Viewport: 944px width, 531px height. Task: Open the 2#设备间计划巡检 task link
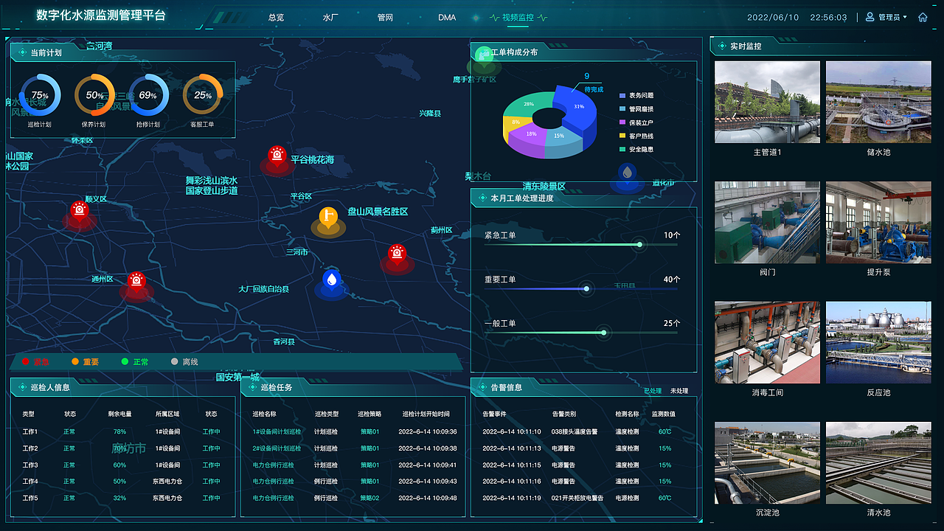point(277,448)
